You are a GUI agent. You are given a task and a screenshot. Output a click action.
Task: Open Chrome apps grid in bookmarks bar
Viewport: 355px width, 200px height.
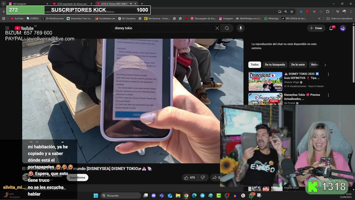point(4,18)
